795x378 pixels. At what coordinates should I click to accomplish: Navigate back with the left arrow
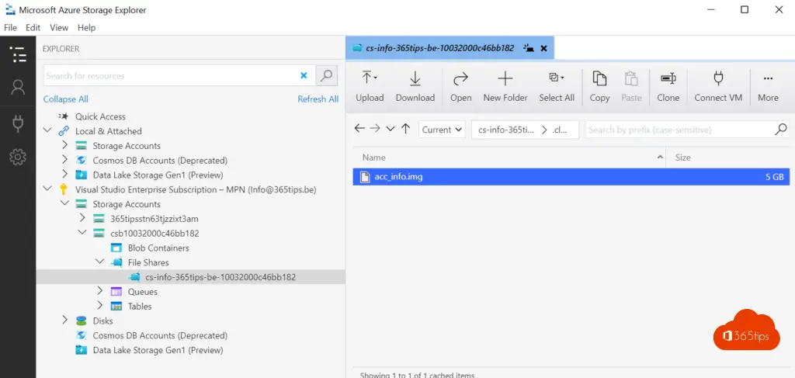click(359, 129)
